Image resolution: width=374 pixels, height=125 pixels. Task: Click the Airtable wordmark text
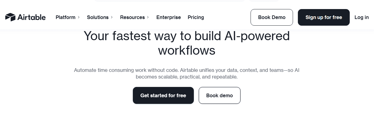pyautogui.click(x=32, y=17)
